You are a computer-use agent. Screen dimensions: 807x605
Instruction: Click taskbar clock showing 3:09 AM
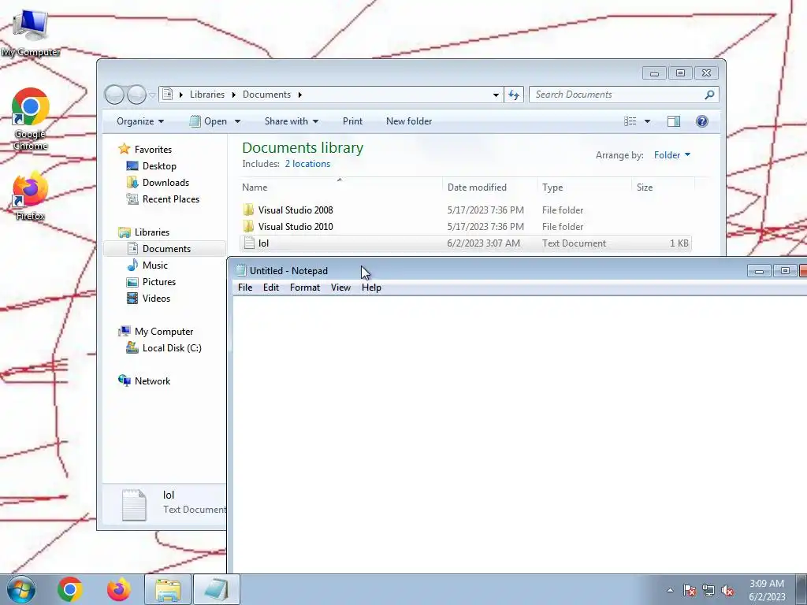pos(767,589)
